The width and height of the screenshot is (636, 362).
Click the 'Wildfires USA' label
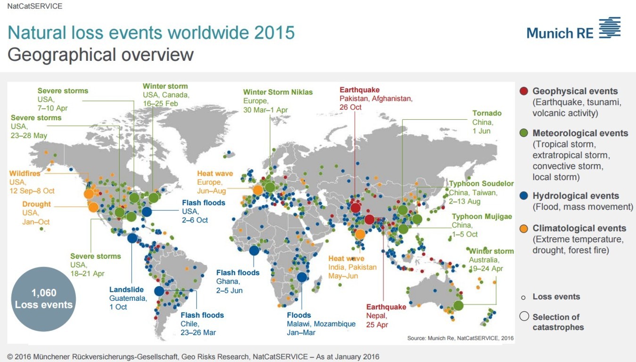[32, 182]
